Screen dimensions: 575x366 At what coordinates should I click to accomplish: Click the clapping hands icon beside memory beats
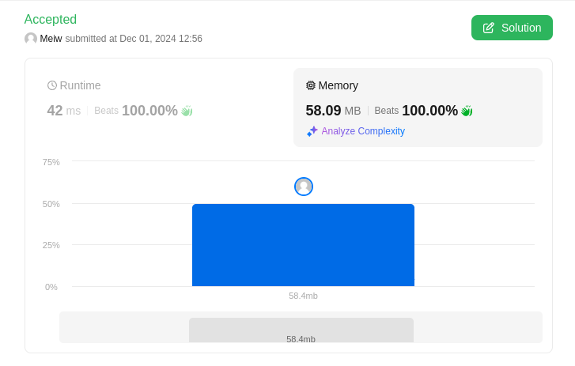(x=467, y=111)
